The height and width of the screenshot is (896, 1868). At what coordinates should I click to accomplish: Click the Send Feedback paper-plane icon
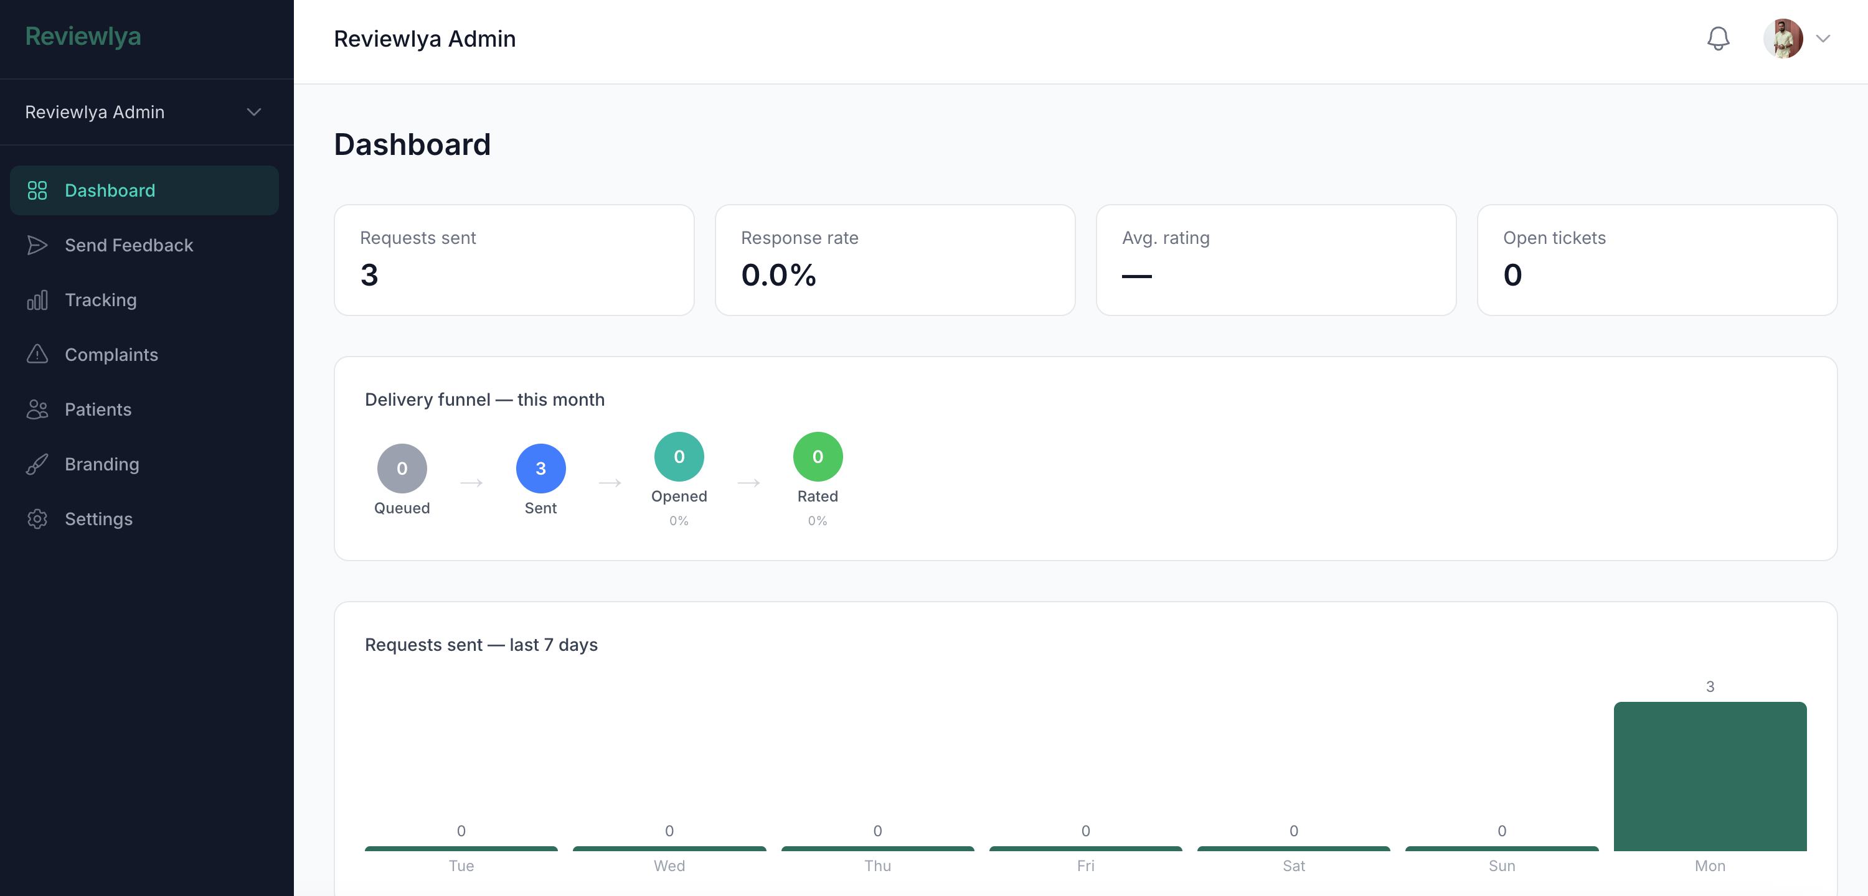click(x=37, y=245)
